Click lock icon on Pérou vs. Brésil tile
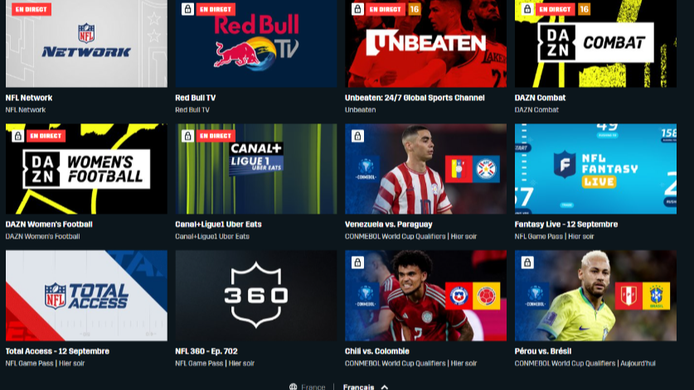 click(x=527, y=262)
